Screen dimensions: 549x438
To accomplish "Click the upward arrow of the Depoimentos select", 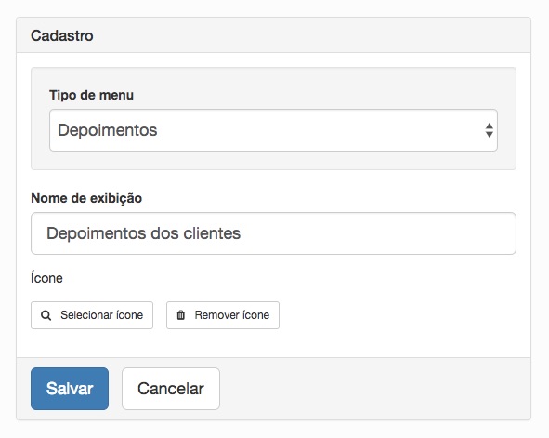I will 490,126.
